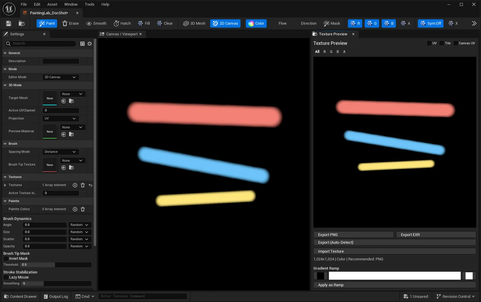Toggle the A channel button
Viewport: 481px width, 302px height.
click(x=406, y=23)
